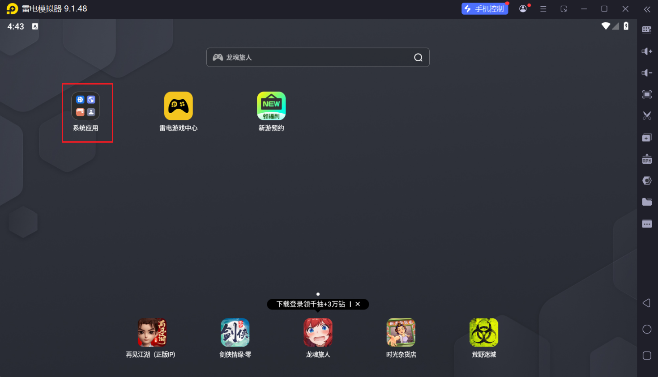Launch 再见江湖 (正版IP) game
658x377 pixels.
click(152, 332)
